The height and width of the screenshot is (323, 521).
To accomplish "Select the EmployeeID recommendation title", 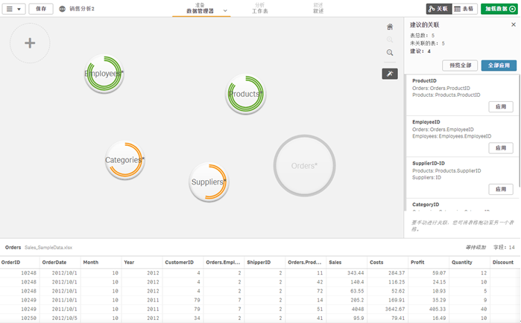I will pos(426,122).
